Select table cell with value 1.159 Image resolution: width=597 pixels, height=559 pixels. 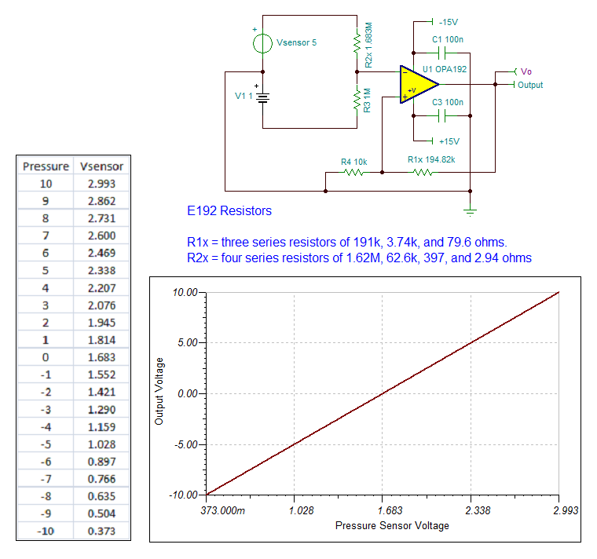[101, 427]
